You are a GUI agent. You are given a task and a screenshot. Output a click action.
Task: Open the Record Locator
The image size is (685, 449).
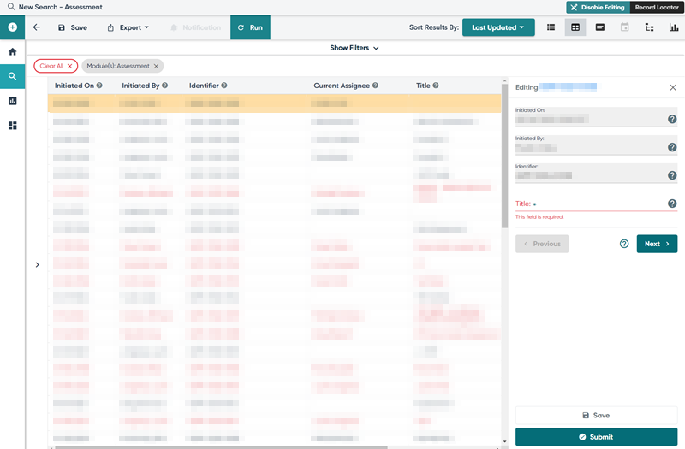657,7
